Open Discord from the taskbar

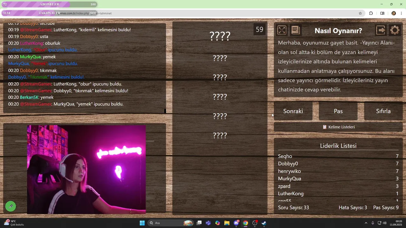(236, 223)
